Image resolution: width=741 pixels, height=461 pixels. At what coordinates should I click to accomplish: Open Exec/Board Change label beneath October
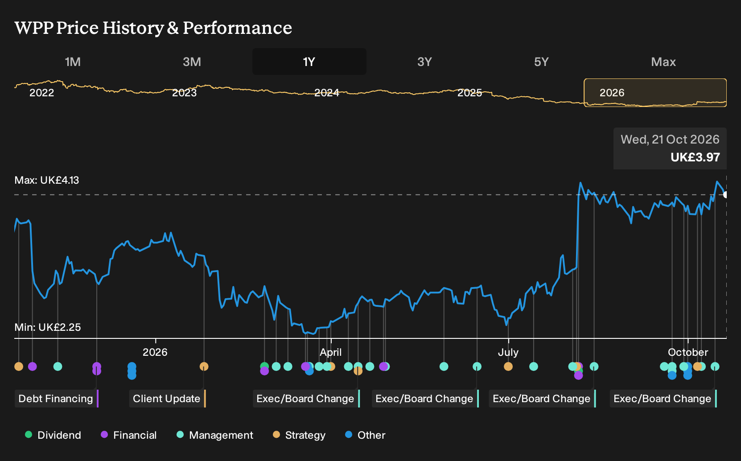pyautogui.click(x=663, y=399)
